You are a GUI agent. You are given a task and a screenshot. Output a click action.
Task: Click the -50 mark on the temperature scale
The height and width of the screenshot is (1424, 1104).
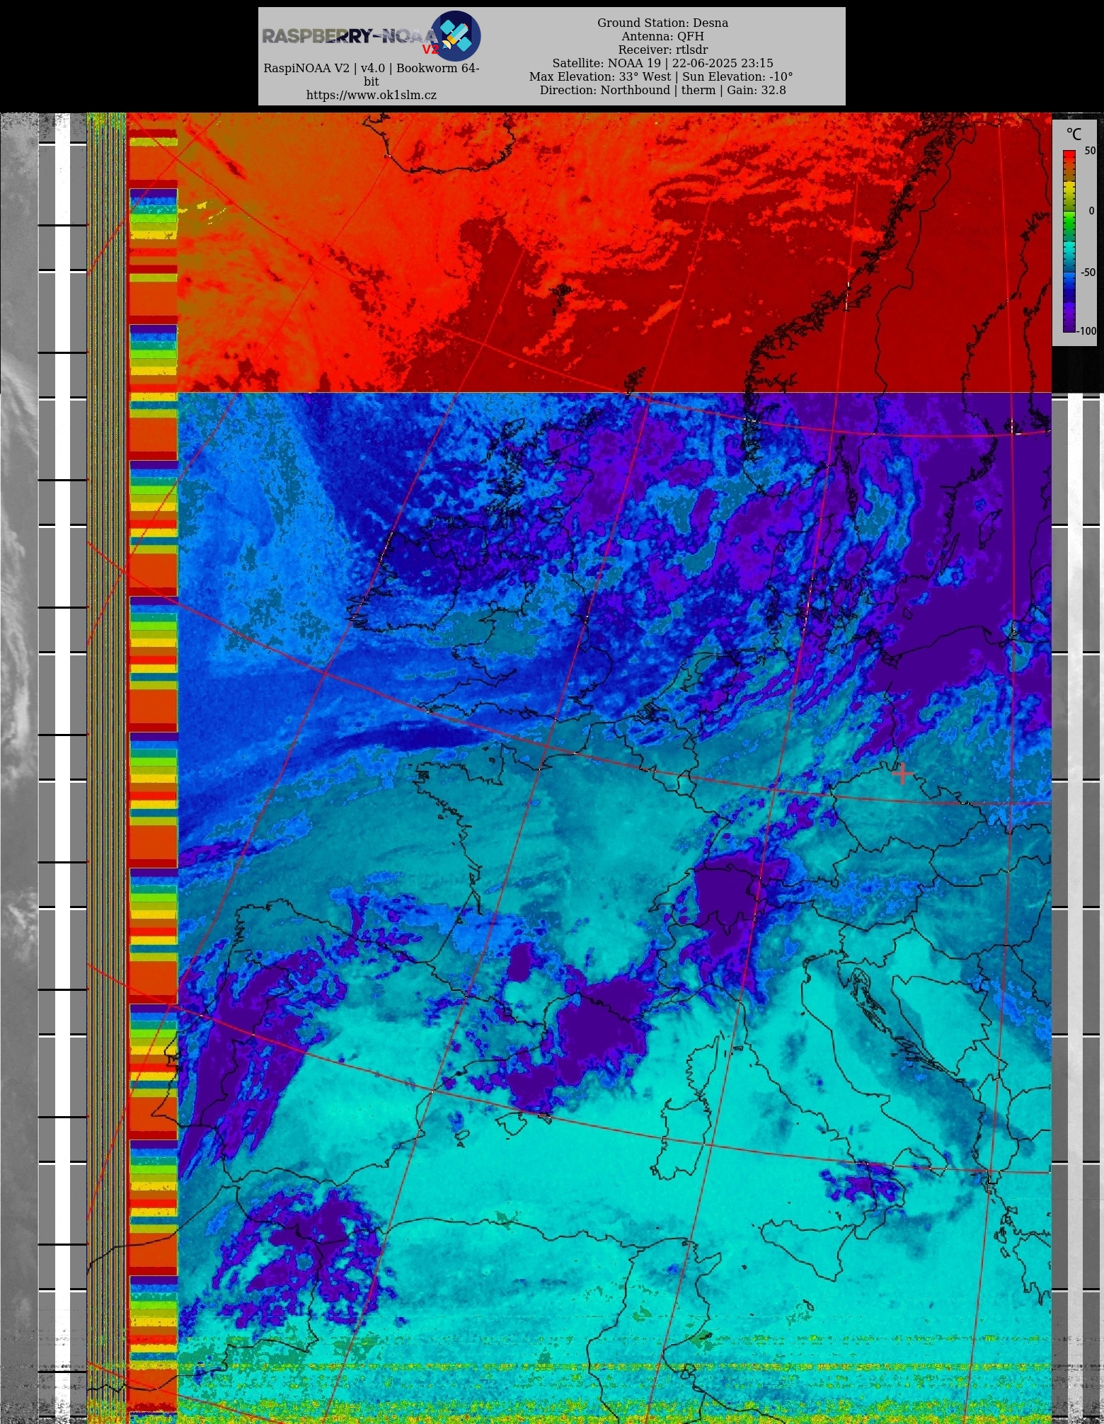[1088, 272]
